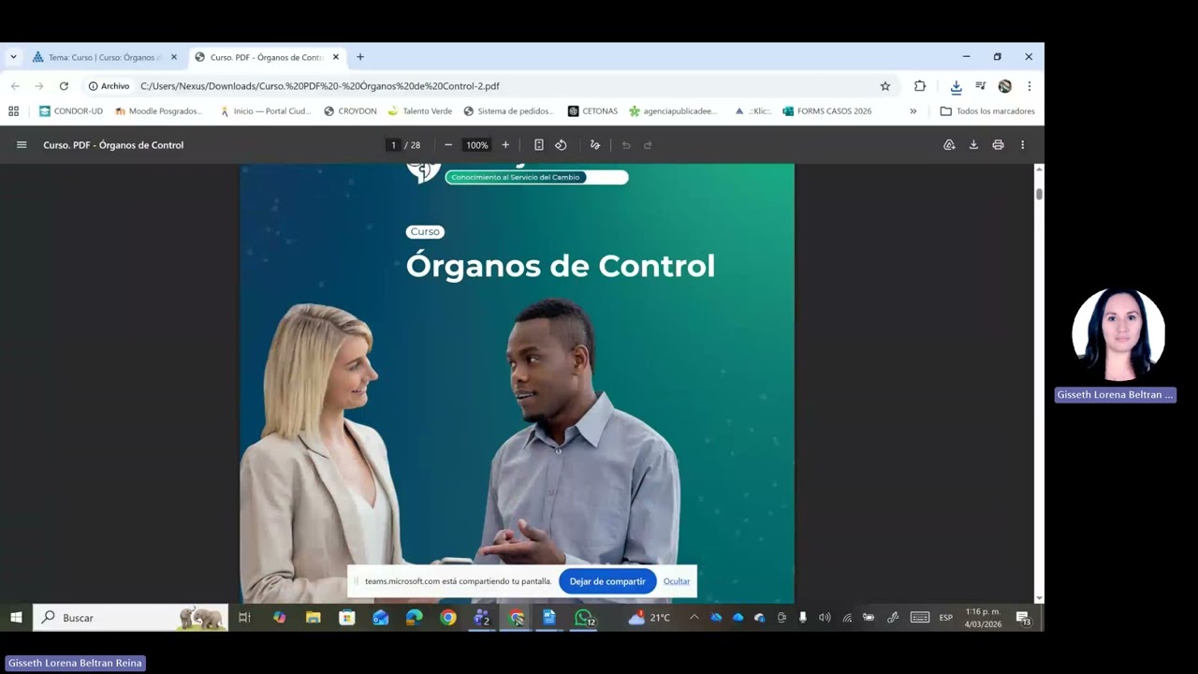
Task: Select the PDF draw annotation tool
Action: [594, 145]
